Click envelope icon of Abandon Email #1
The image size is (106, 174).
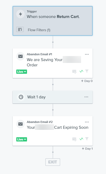(20, 56)
